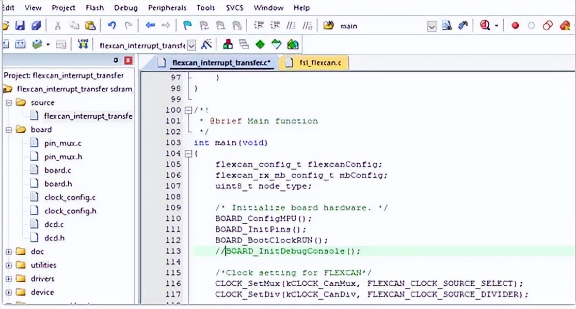Click the Paste clipboard icon
Screen dimensions: 576x309
pos(90,25)
